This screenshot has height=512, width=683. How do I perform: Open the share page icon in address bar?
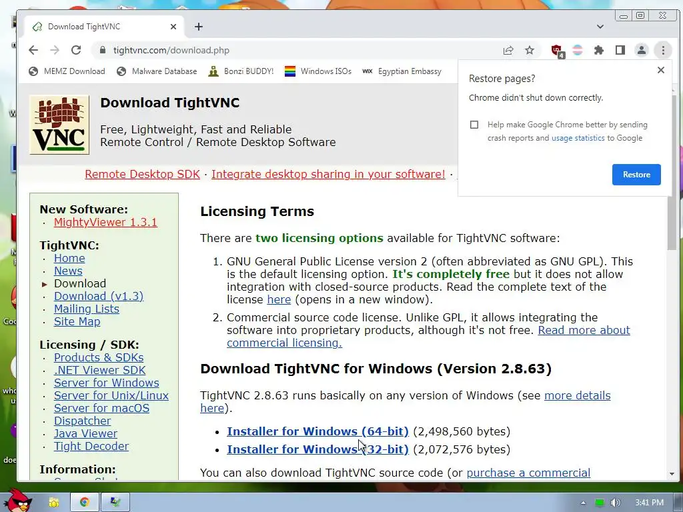click(508, 50)
